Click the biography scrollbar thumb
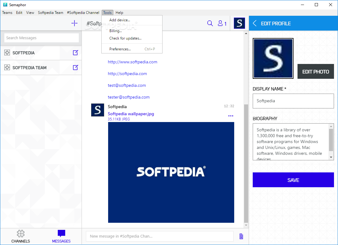The height and width of the screenshot is (245, 338). 331,140
